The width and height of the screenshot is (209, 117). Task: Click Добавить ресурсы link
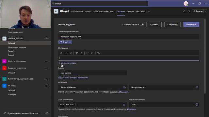(69, 63)
